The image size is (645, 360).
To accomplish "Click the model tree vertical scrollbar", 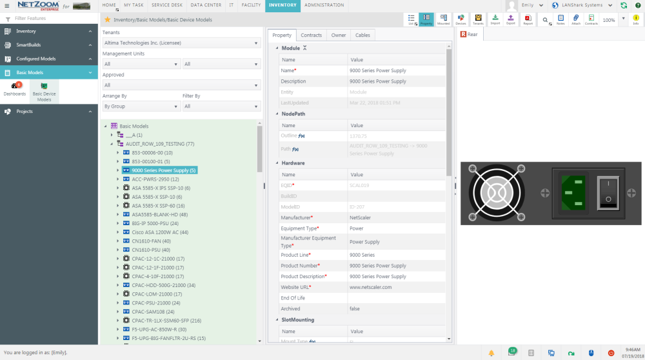I will 259,149.
